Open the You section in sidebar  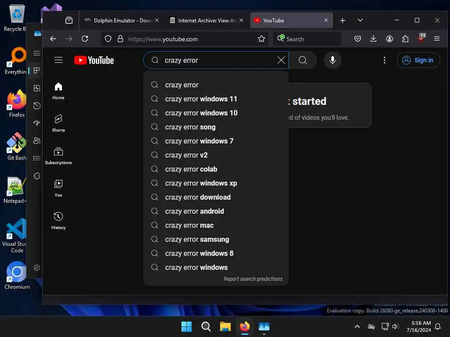[x=58, y=188]
